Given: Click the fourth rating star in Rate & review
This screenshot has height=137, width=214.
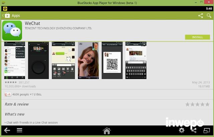Looking at the screenshot, I should (203, 104).
